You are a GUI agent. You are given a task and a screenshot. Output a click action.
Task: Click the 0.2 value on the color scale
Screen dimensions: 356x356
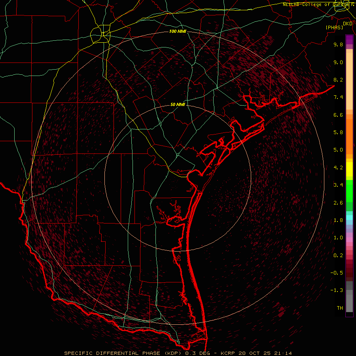pos(338,256)
